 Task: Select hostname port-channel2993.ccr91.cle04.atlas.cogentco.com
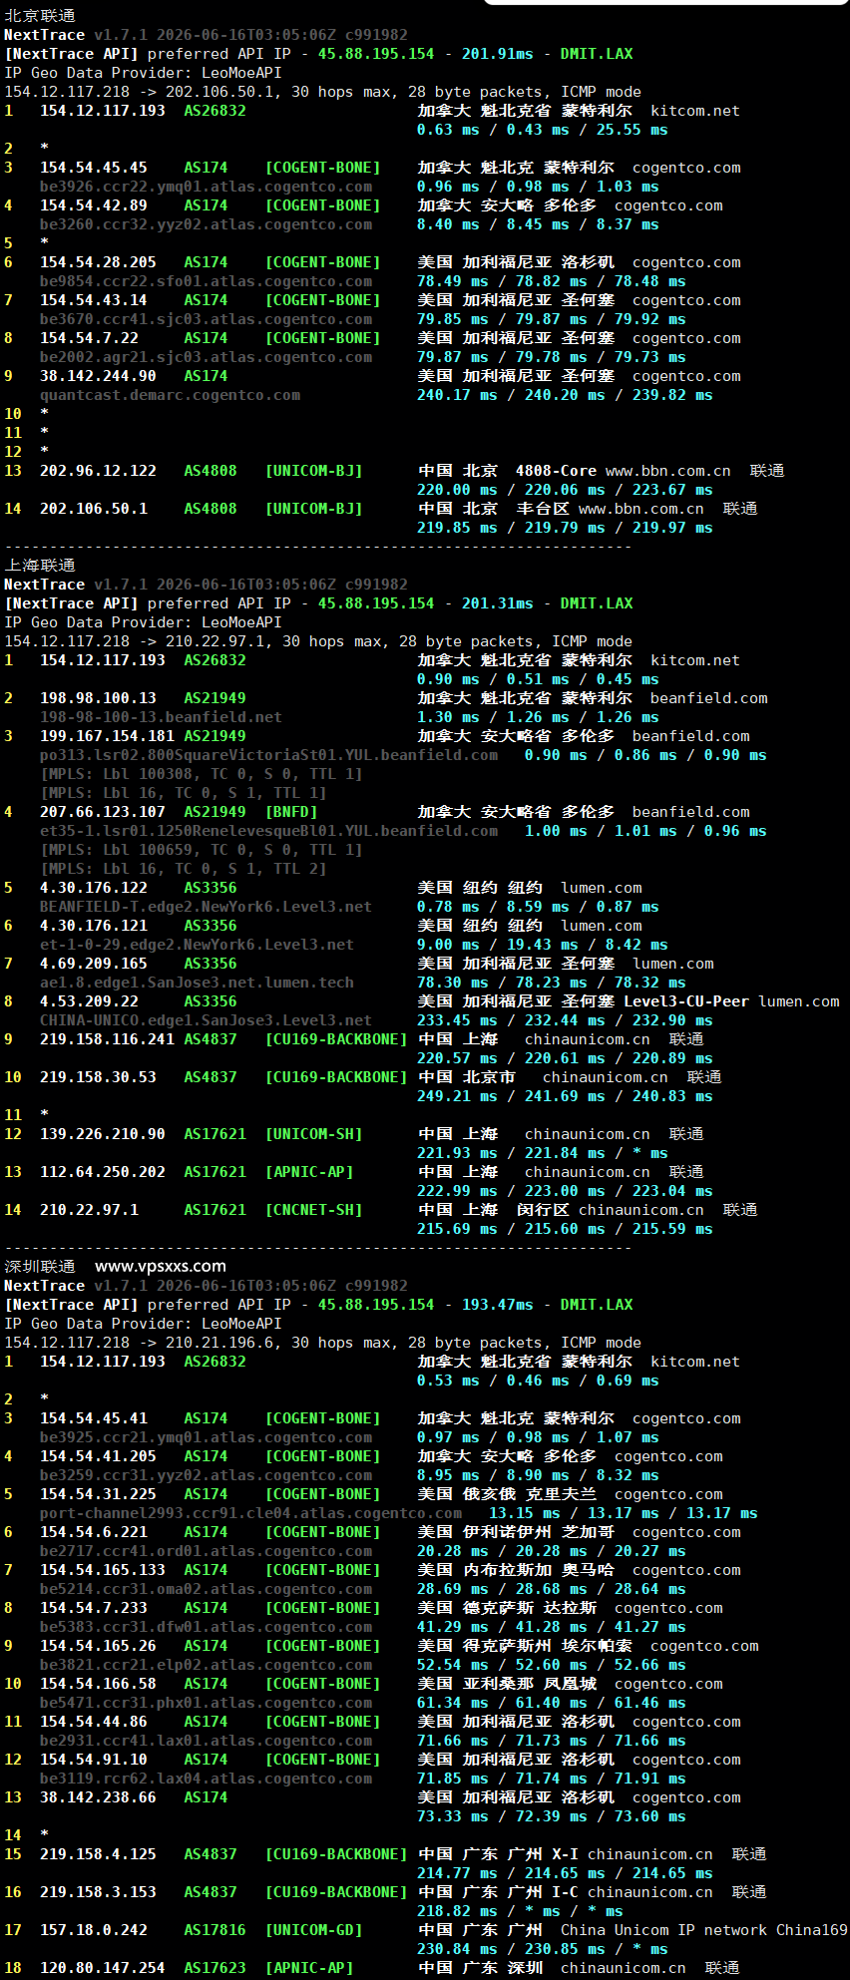(x=251, y=1513)
